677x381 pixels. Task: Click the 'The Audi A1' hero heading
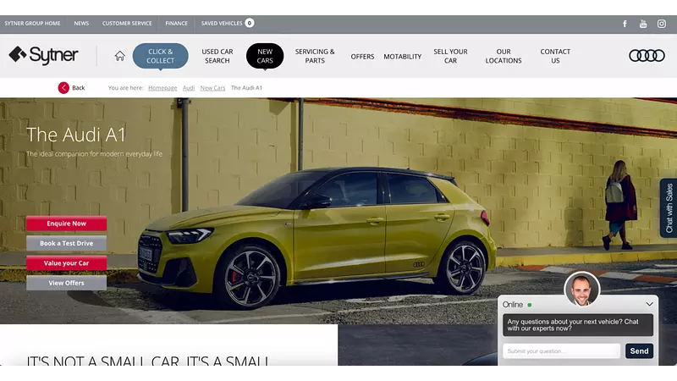pos(76,135)
